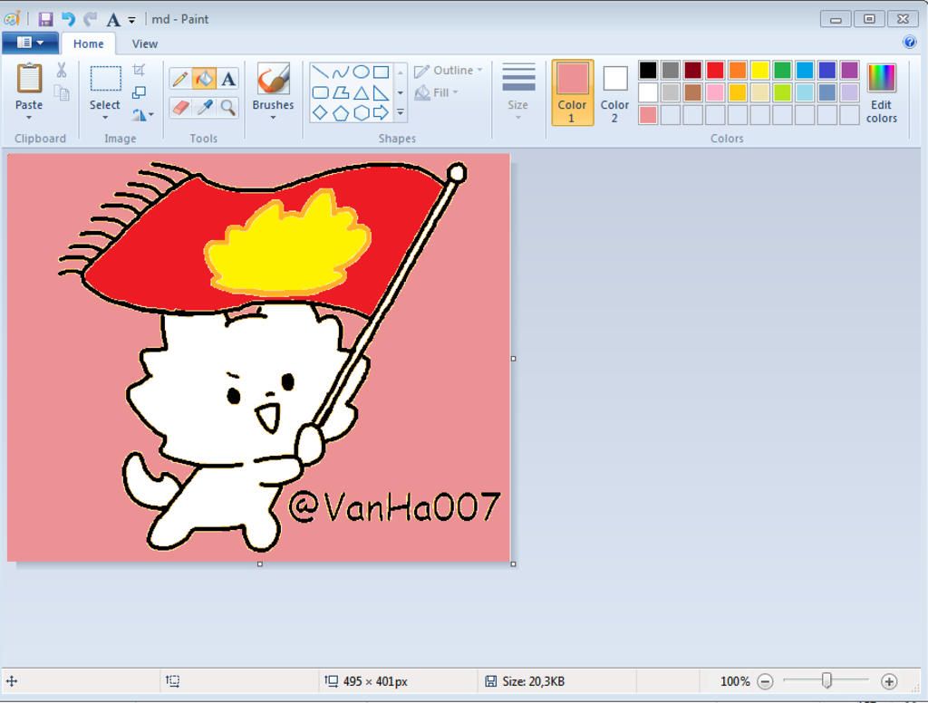Click the Cut scissors icon
This screenshot has width=928, height=703.
coord(62,71)
